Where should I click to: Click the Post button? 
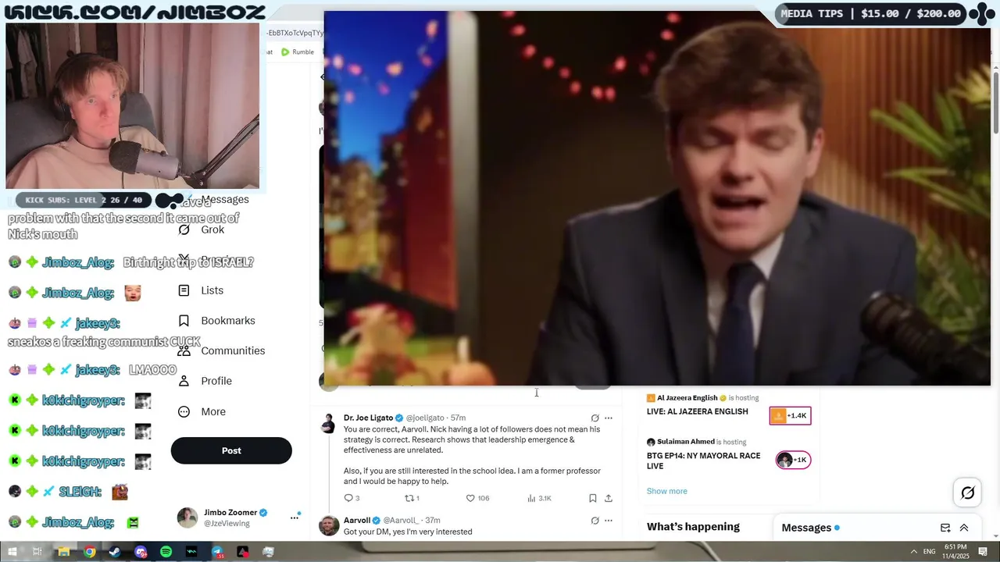(x=231, y=450)
